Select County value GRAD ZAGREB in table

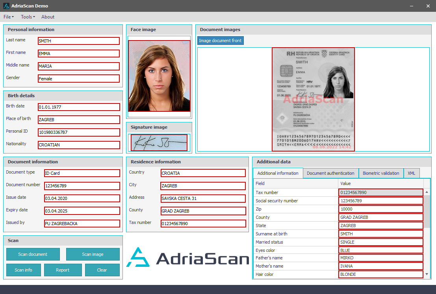tap(381, 217)
